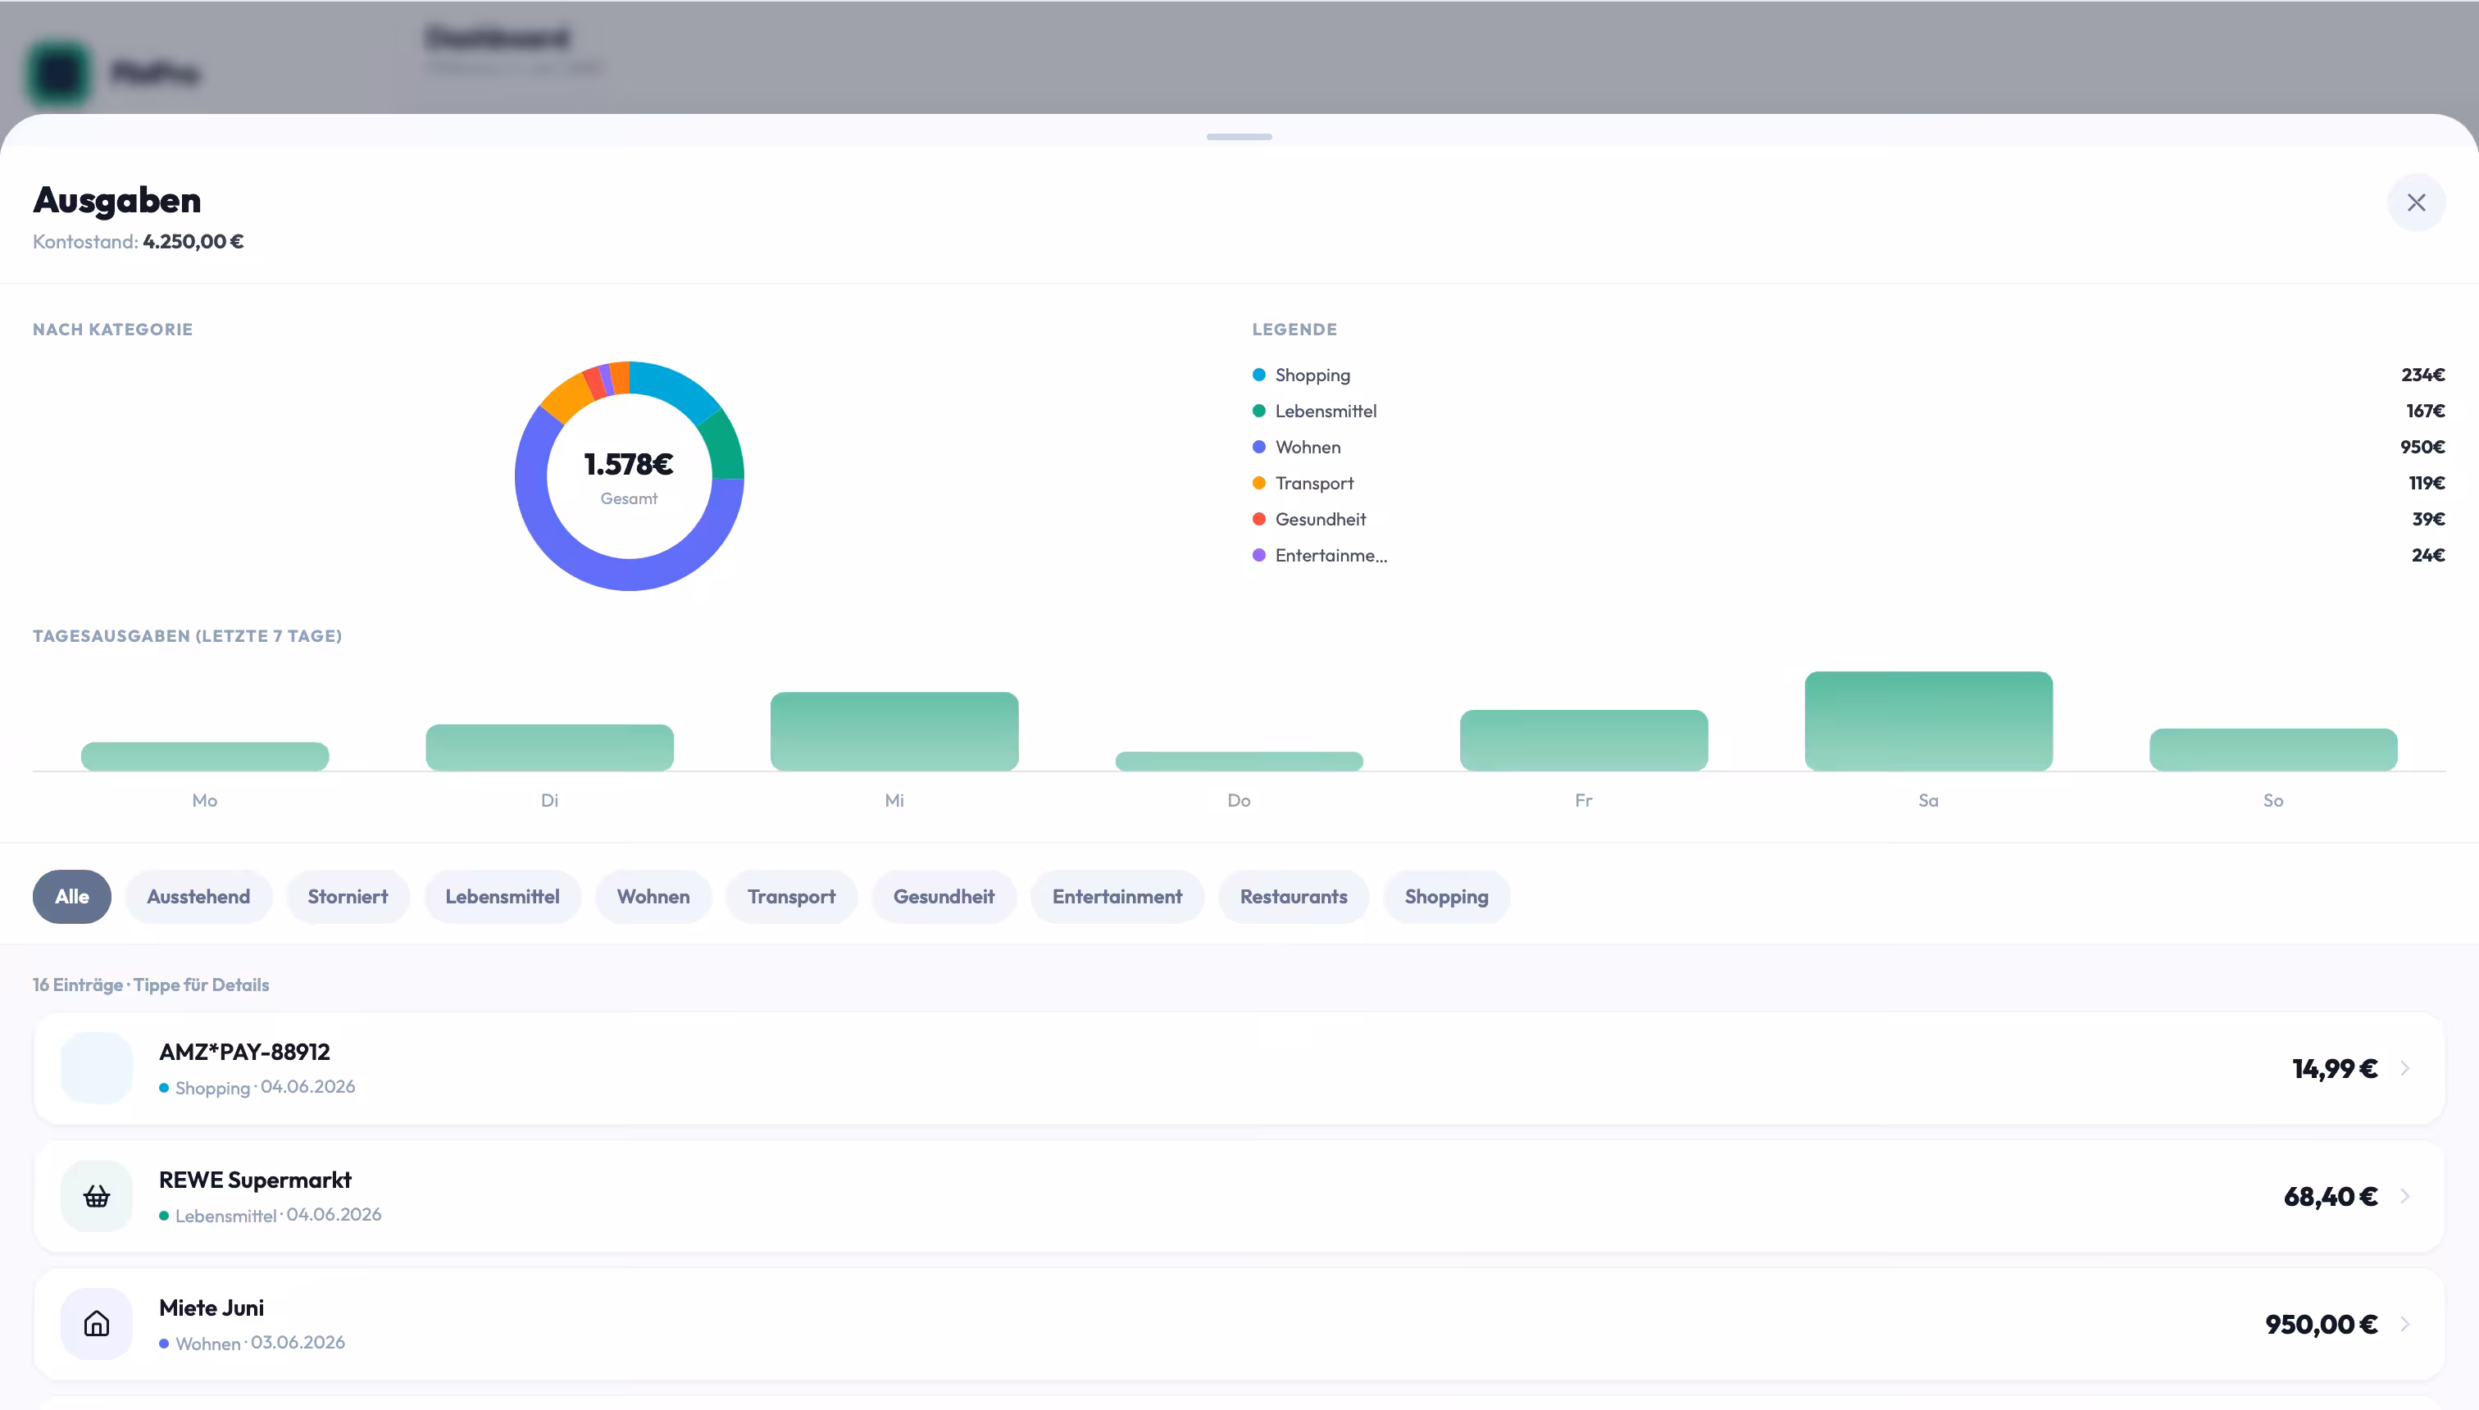Show only Lebensmittel entries

coord(503,897)
